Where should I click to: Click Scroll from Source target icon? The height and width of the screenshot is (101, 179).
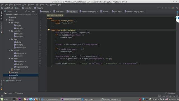(x=26, y=11)
